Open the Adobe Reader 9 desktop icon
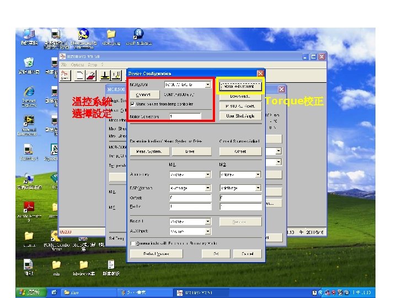 [x=29, y=211]
